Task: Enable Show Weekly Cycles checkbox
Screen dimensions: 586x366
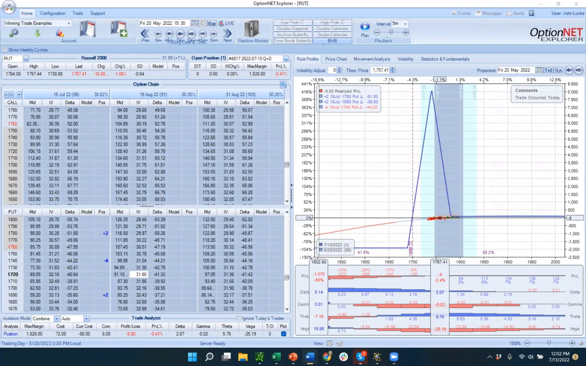Action: [5, 50]
